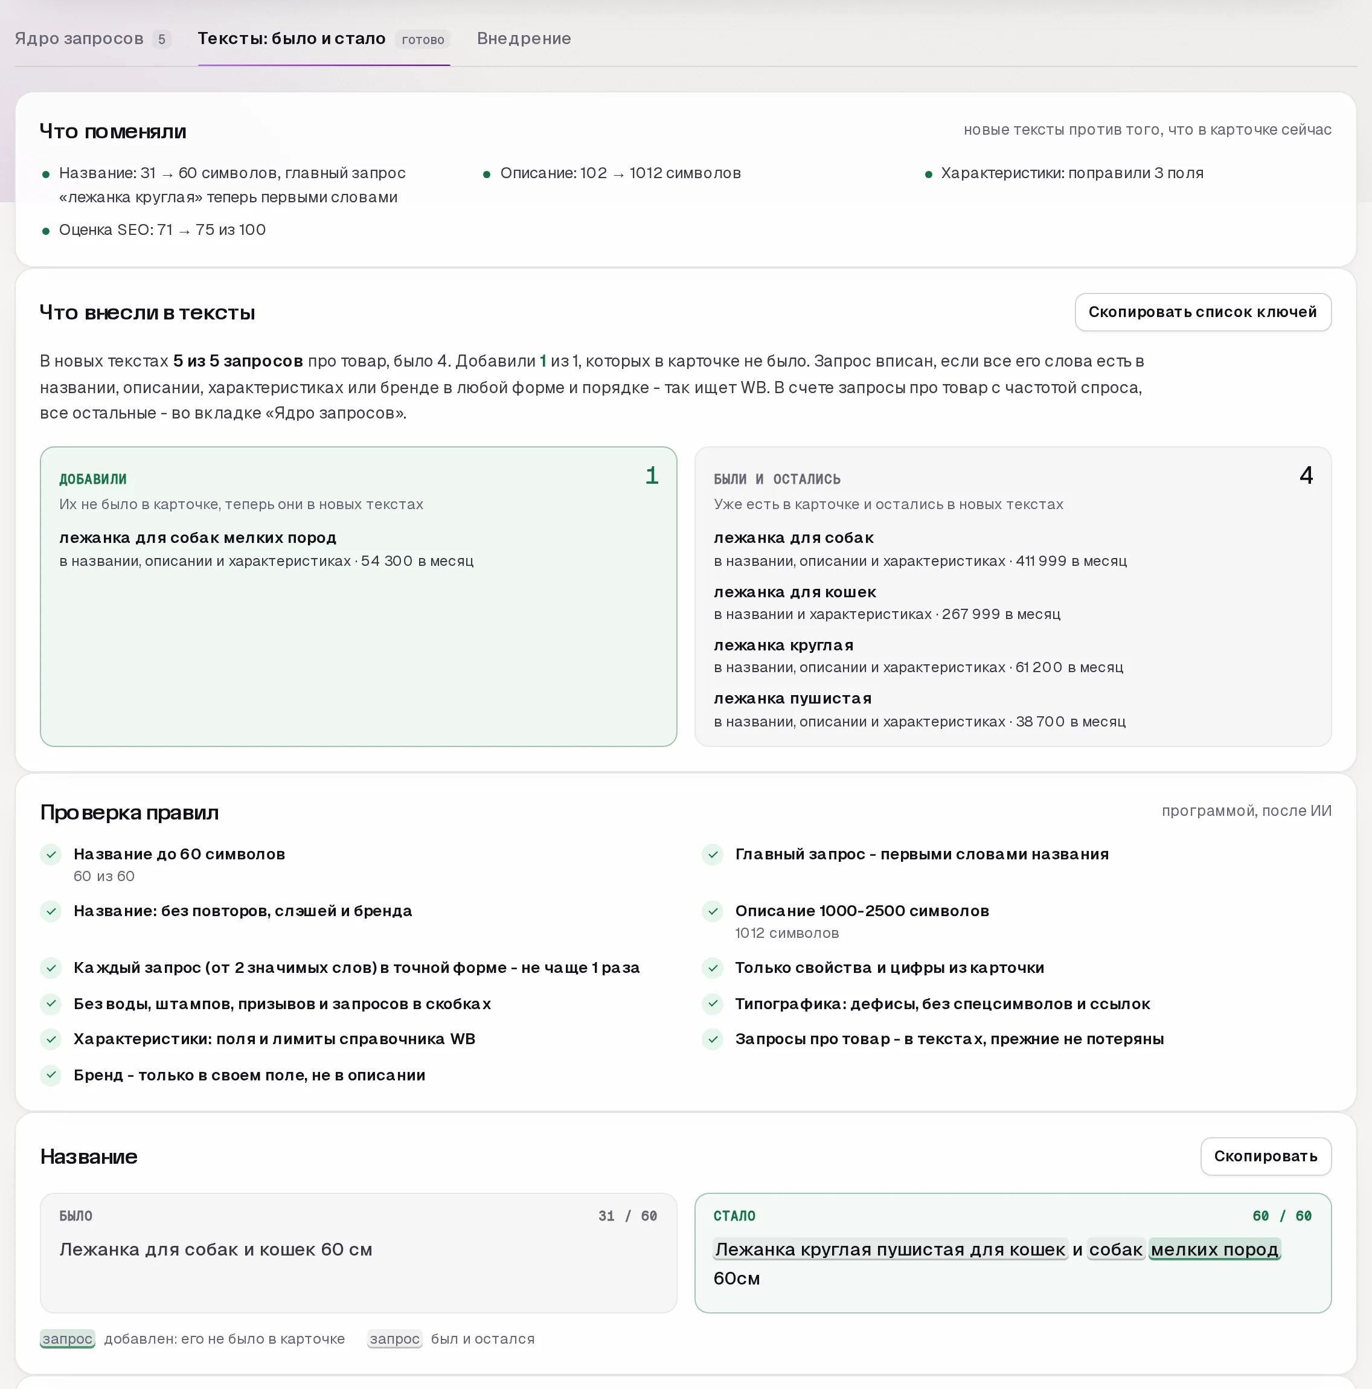Click check icon for «Характеристики: поля и лимиты»
The width and height of the screenshot is (1372, 1389).
pyautogui.click(x=51, y=1039)
